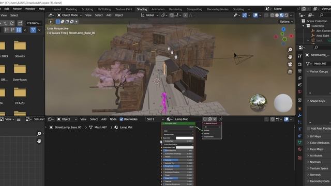Click image editor zoom magnifier icon
The width and height of the screenshot is (331, 186).
pos(39,133)
